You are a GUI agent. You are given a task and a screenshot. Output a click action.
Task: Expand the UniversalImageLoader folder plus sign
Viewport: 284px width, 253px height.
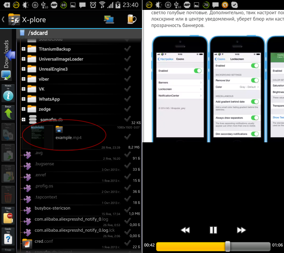pyautogui.click(x=23, y=59)
